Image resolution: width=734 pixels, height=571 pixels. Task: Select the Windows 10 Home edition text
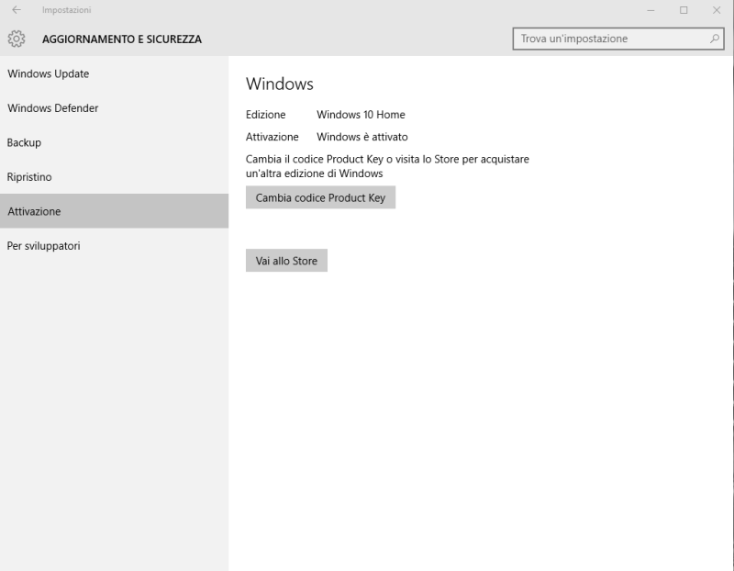(x=361, y=115)
